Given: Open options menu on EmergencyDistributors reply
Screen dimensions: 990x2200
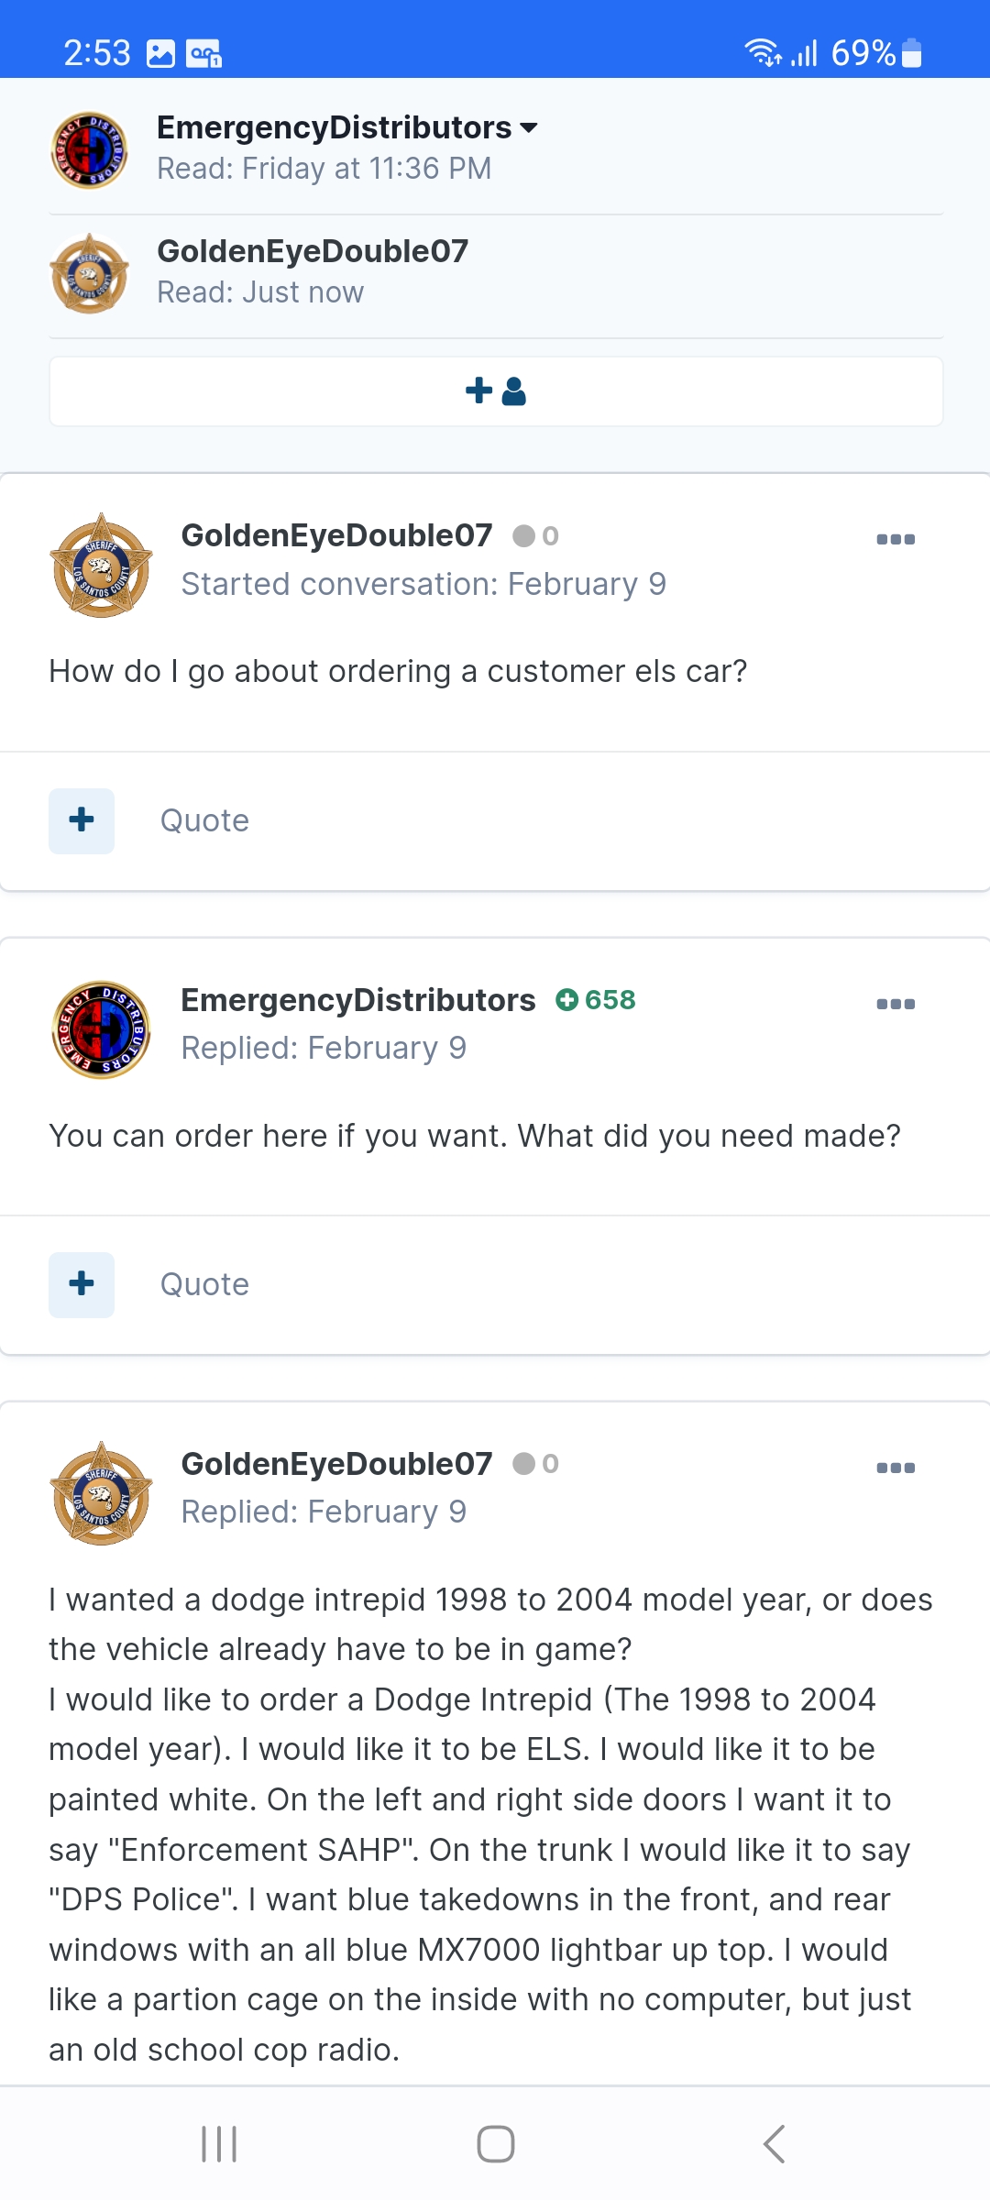Looking at the screenshot, I should click(x=895, y=1004).
